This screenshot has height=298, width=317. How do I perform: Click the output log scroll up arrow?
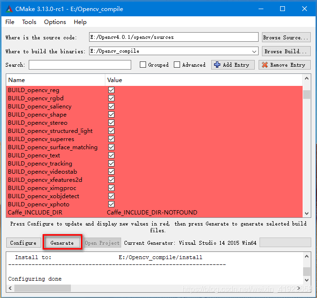coord(306,256)
